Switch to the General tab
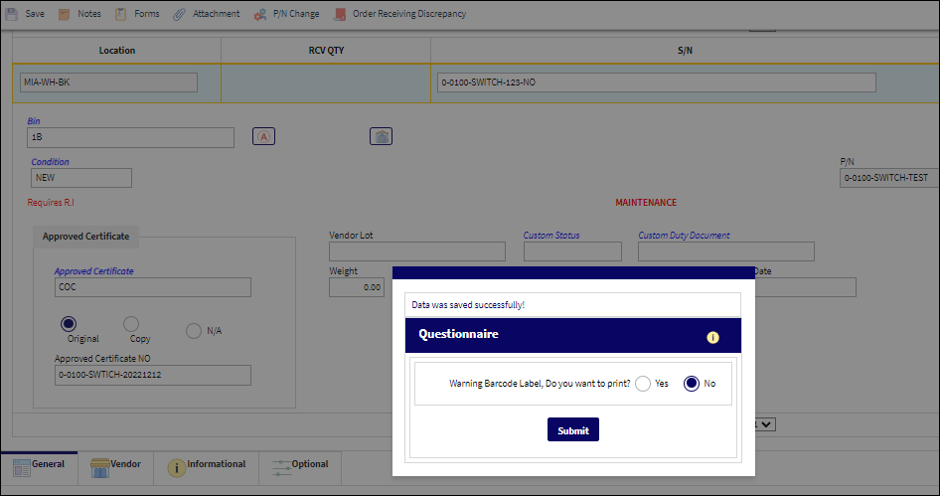This screenshot has width=940, height=496. [39, 467]
